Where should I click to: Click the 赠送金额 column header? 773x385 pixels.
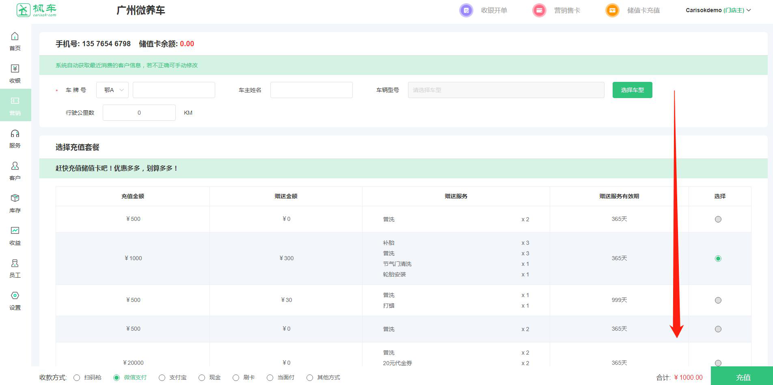coord(286,196)
